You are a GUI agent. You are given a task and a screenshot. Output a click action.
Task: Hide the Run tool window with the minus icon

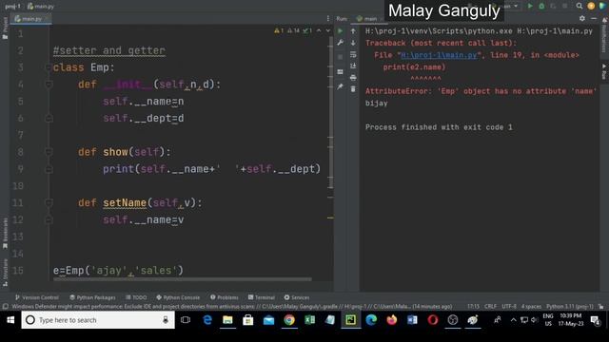click(594, 18)
